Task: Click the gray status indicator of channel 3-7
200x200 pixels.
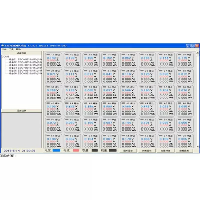Action: click(x=161, y=87)
